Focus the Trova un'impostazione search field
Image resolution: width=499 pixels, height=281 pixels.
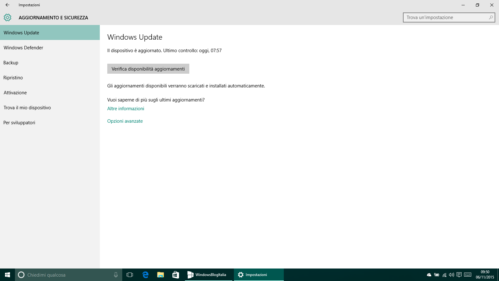(x=449, y=17)
